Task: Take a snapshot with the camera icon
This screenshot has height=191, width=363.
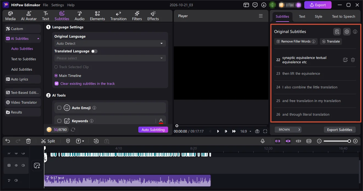Action: click(257, 131)
